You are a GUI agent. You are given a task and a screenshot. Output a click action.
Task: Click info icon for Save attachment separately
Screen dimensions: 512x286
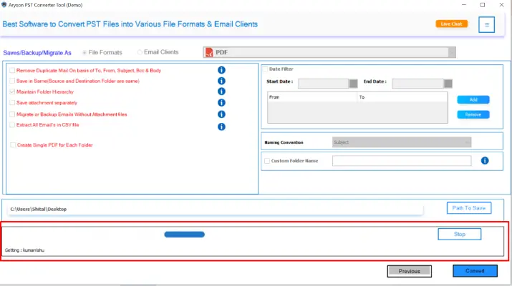coord(221,103)
